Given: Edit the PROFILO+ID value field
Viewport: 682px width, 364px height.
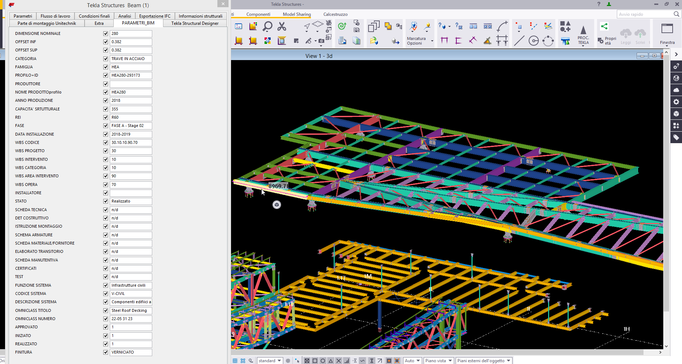Looking at the screenshot, I should click(x=131, y=75).
